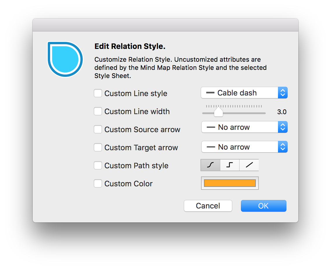Screen dimensions: 331x269
Task: Turn on the Custom Path style checkbox
Action: click(98, 166)
